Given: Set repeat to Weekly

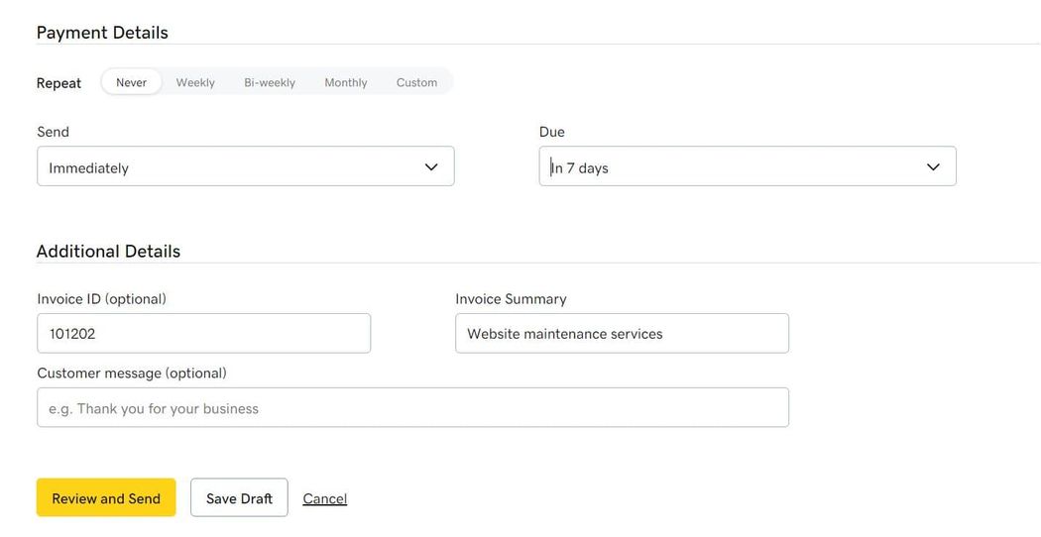Looking at the screenshot, I should 195,82.
